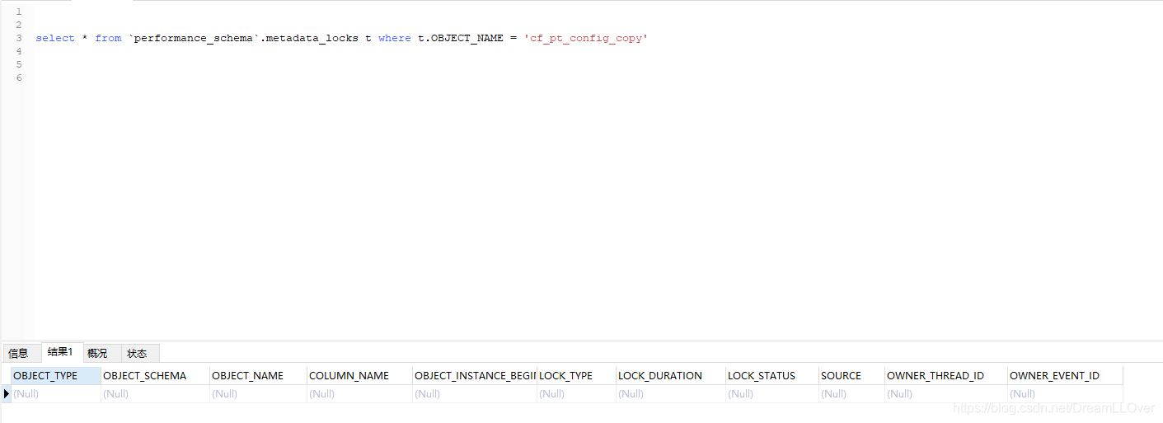1163x423 pixels.
Task: Click line number 6 in the editor gutter
Action: [x=18, y=78]
